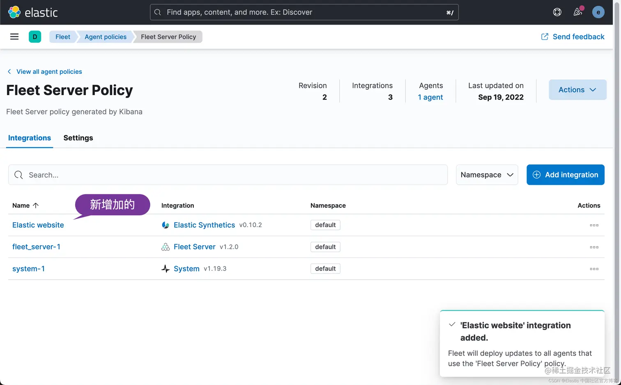Click the Fleet Server integration icon
The width and height of the screenshot is (621, 385).
pyautogui.click(x=166, y=247)
